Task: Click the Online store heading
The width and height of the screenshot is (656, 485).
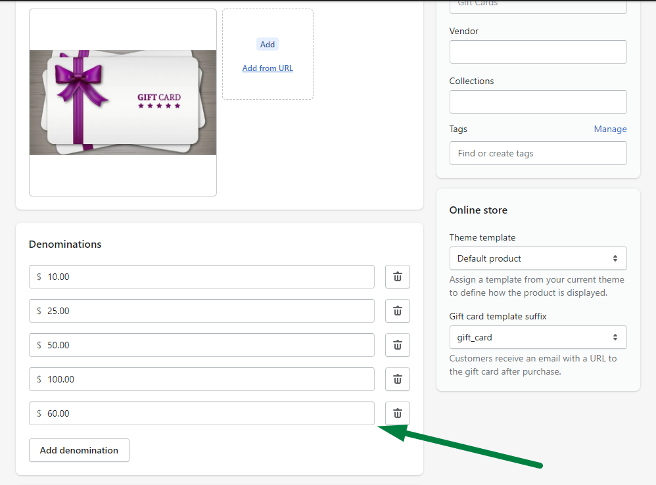Action: (478, 210)
